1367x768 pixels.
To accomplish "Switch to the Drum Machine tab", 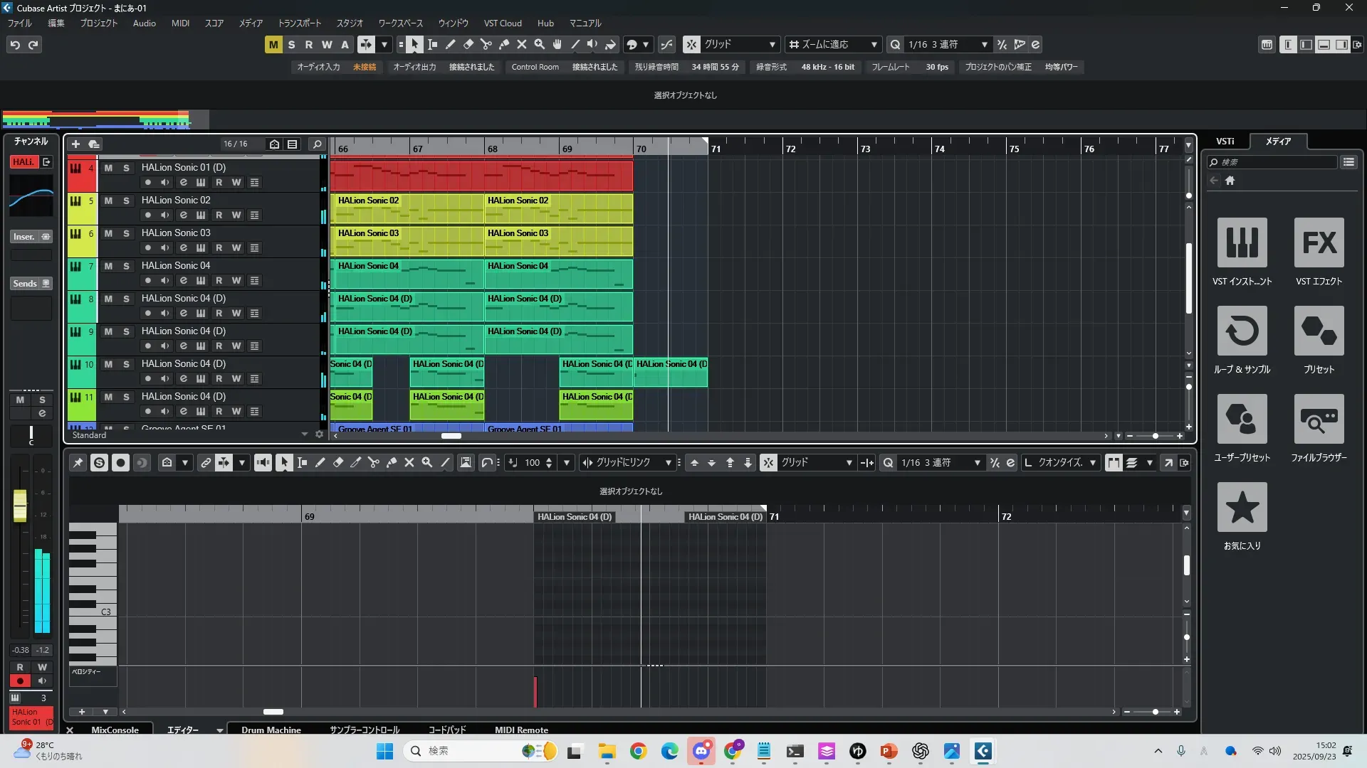I will 271,730.
